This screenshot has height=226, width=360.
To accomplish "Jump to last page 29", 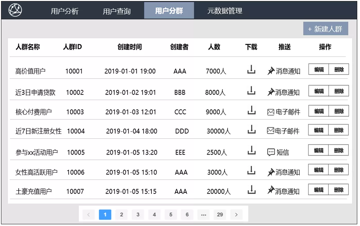I will click(x=220, y=215).
